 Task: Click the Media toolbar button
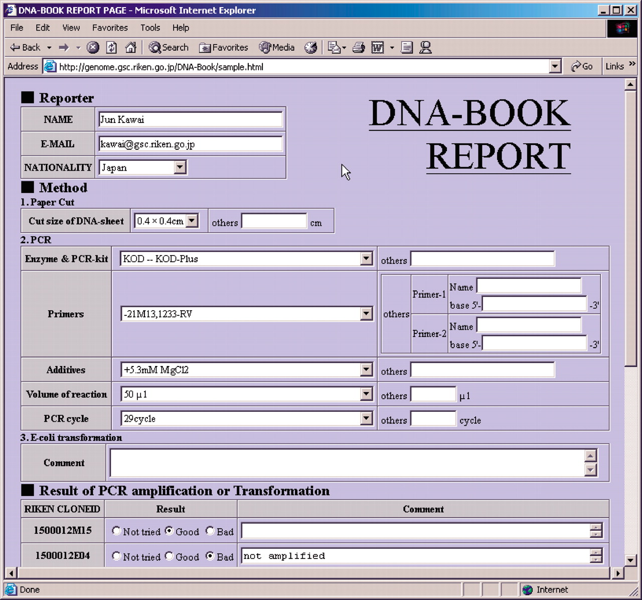point(277,47)
